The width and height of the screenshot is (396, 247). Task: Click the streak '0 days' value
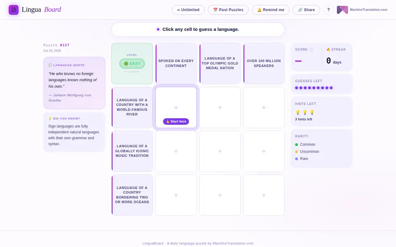(334, 61)
